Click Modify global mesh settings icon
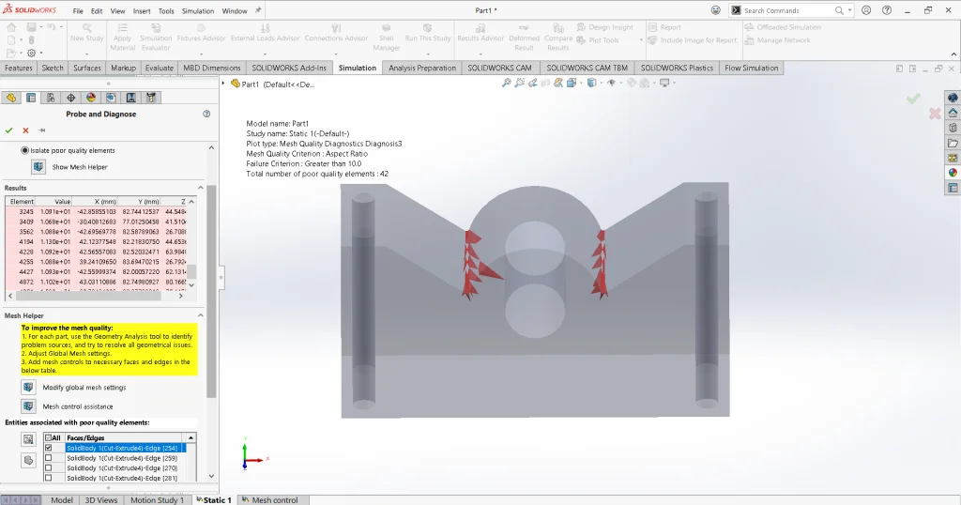 (28, 388)
